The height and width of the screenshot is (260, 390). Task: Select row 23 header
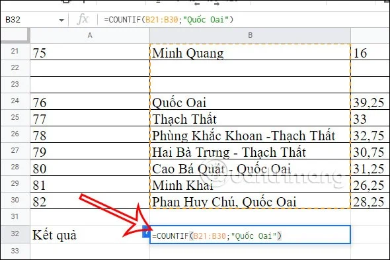[15, 84]
